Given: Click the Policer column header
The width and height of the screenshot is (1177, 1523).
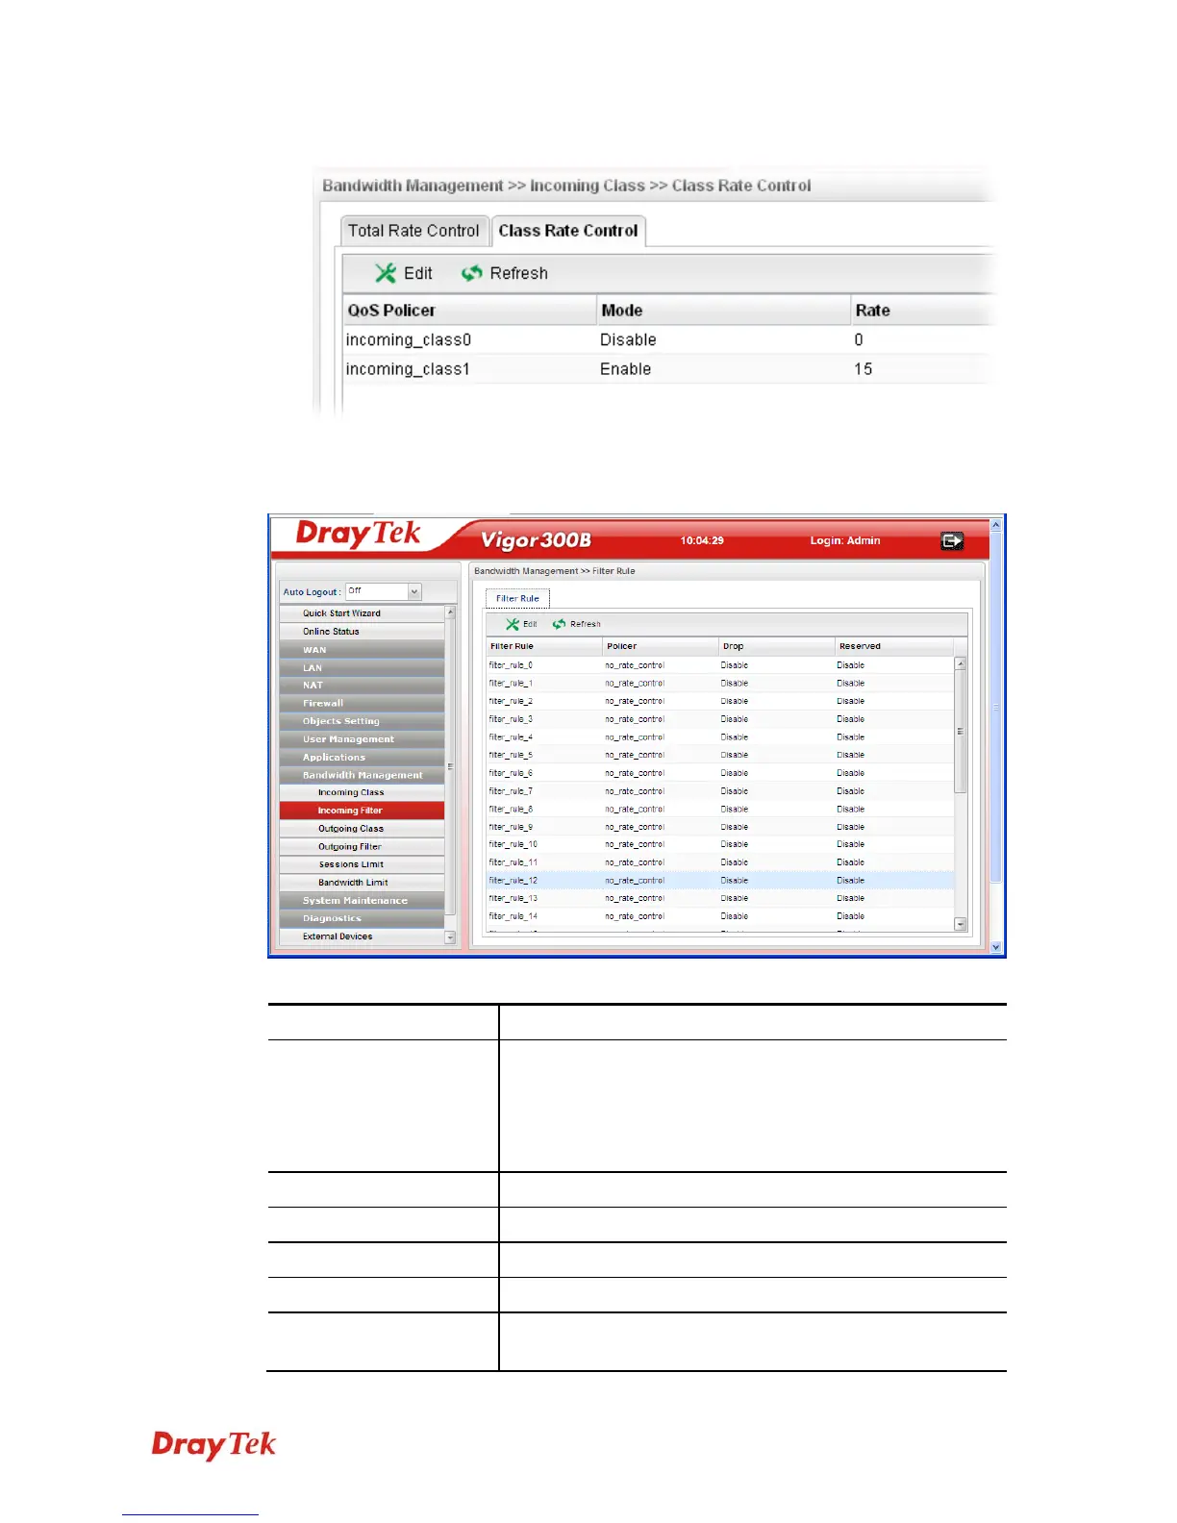Looking at the screenshot, I should (661, 646).
